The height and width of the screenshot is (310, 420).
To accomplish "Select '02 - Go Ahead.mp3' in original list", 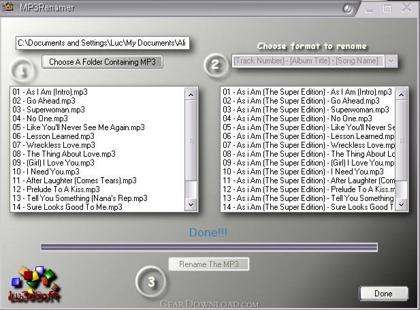I will tap(97, 101).
